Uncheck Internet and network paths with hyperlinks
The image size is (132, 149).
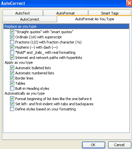point(12,58)
